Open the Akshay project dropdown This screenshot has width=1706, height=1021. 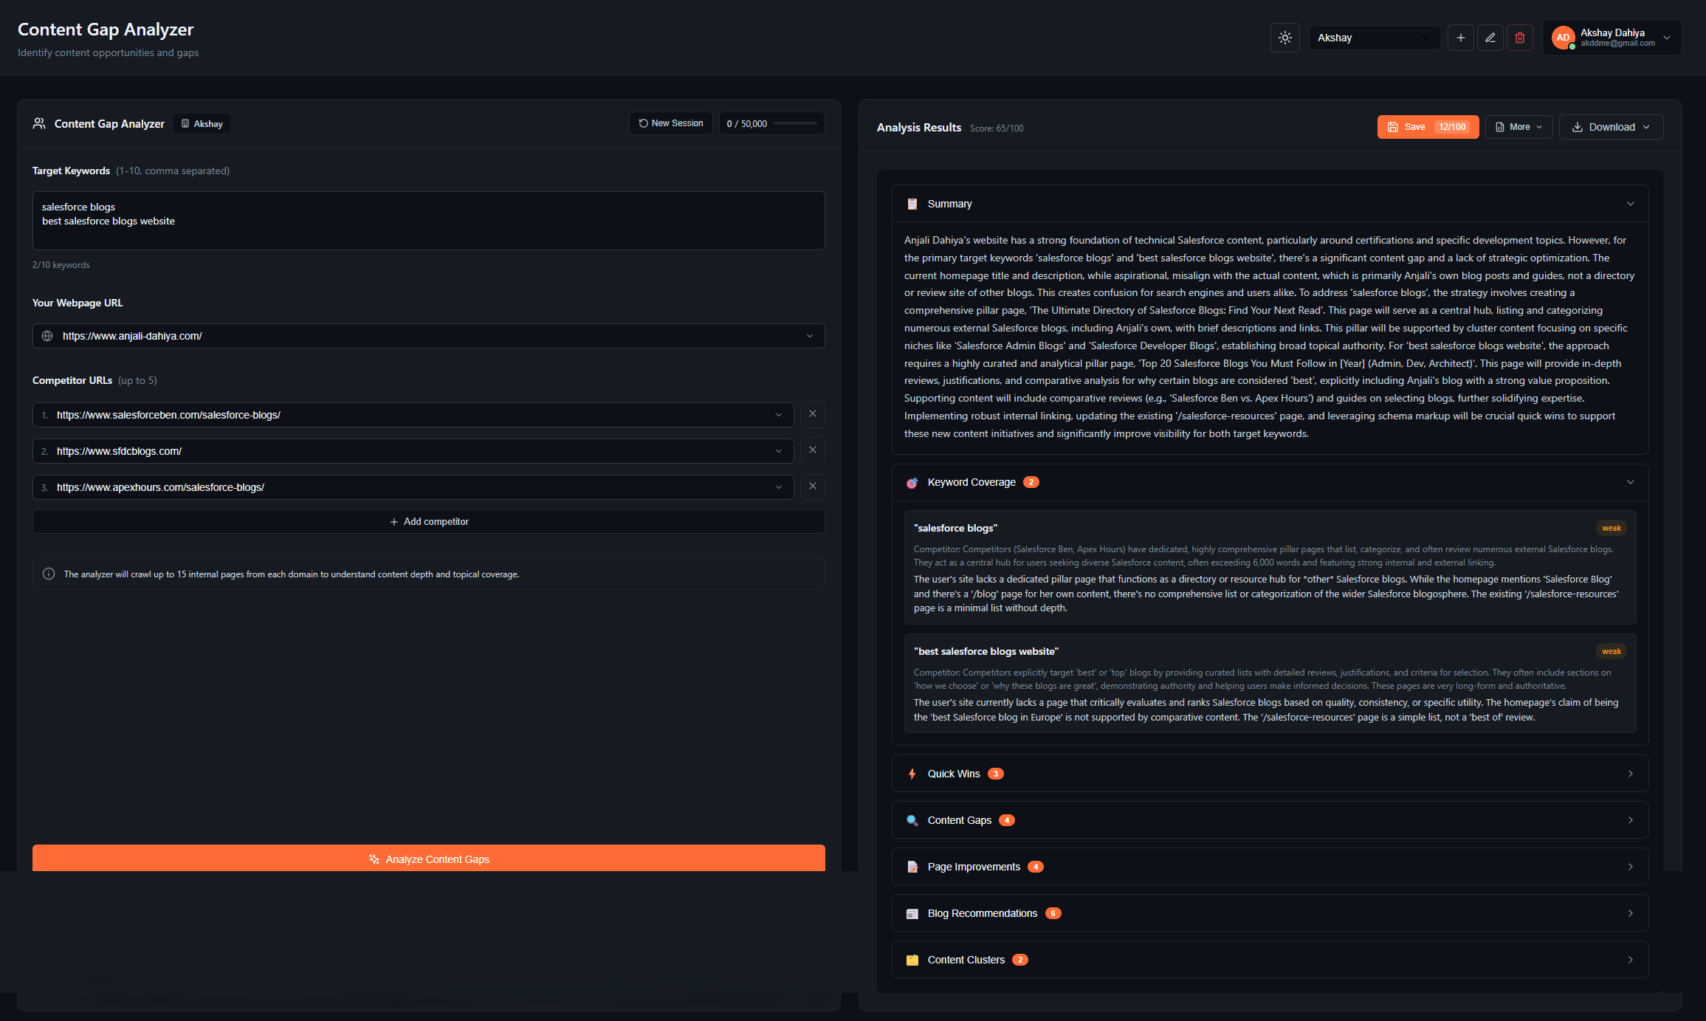[x=1374, y=38]
